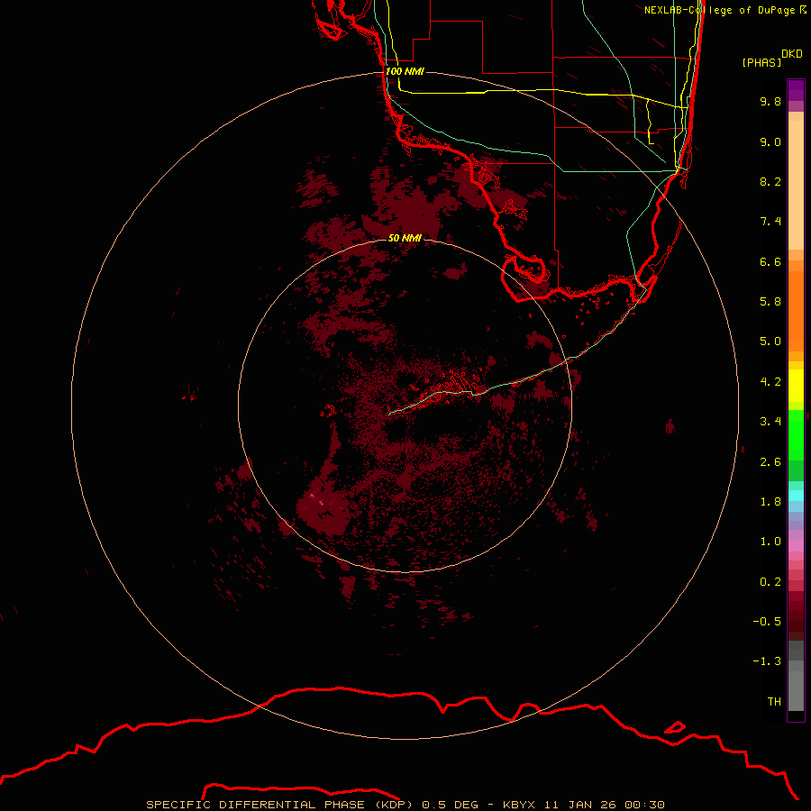Click the bright pink KDP pixel cluster
Viewport: 811px width, 811px height.
[317, 499]
